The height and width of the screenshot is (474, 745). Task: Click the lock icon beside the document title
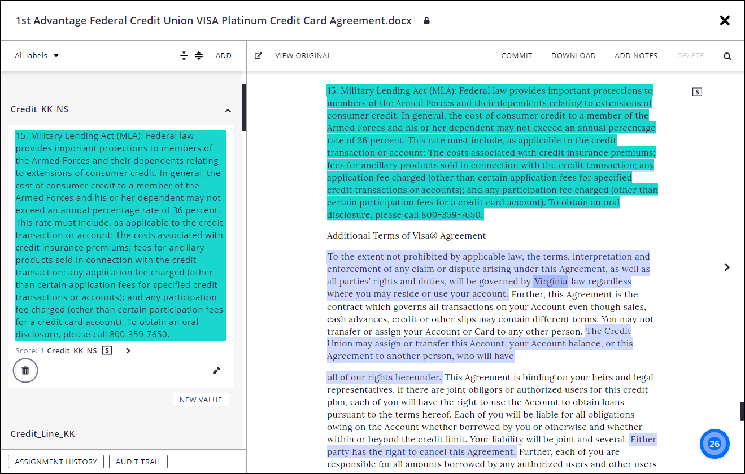(x=426, y=21)
